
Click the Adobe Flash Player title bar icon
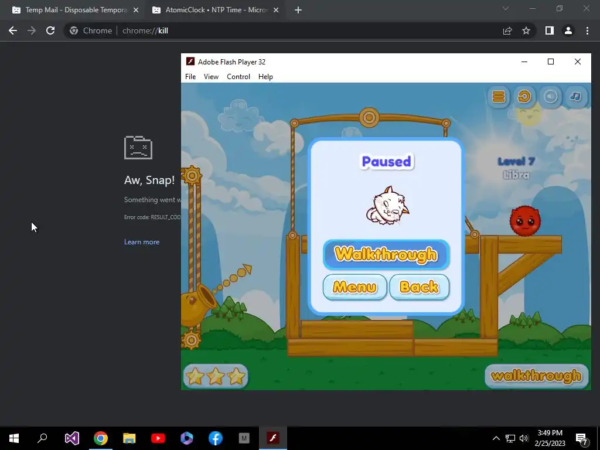190,62
